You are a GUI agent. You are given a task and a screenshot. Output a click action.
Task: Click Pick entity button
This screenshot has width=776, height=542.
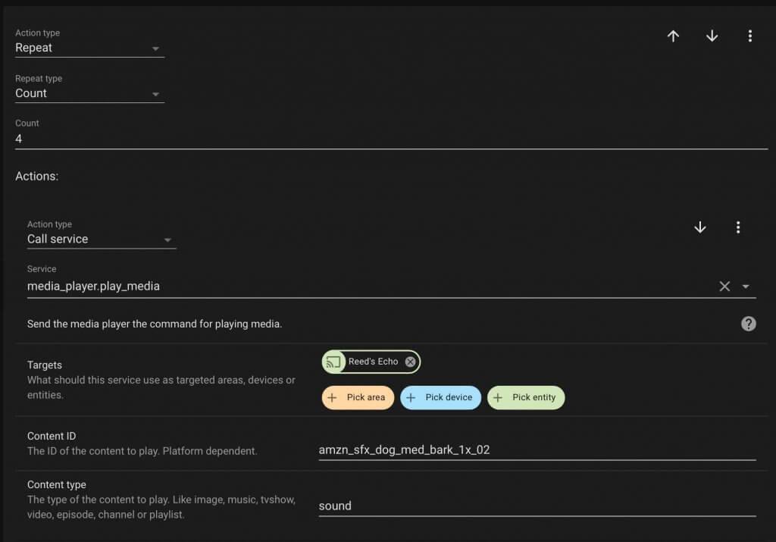[526, 397]
